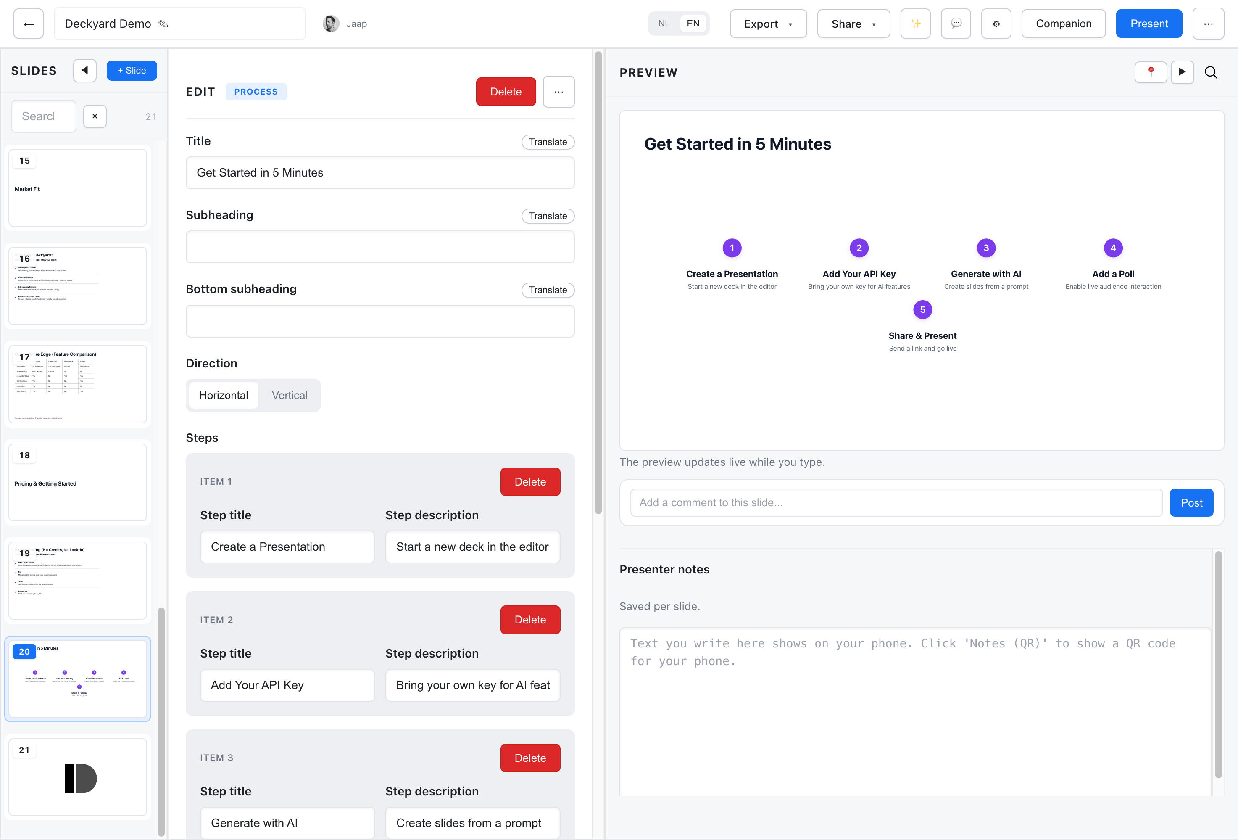Click Jaap's avatar picture
1238x840 pixels.
331,24
